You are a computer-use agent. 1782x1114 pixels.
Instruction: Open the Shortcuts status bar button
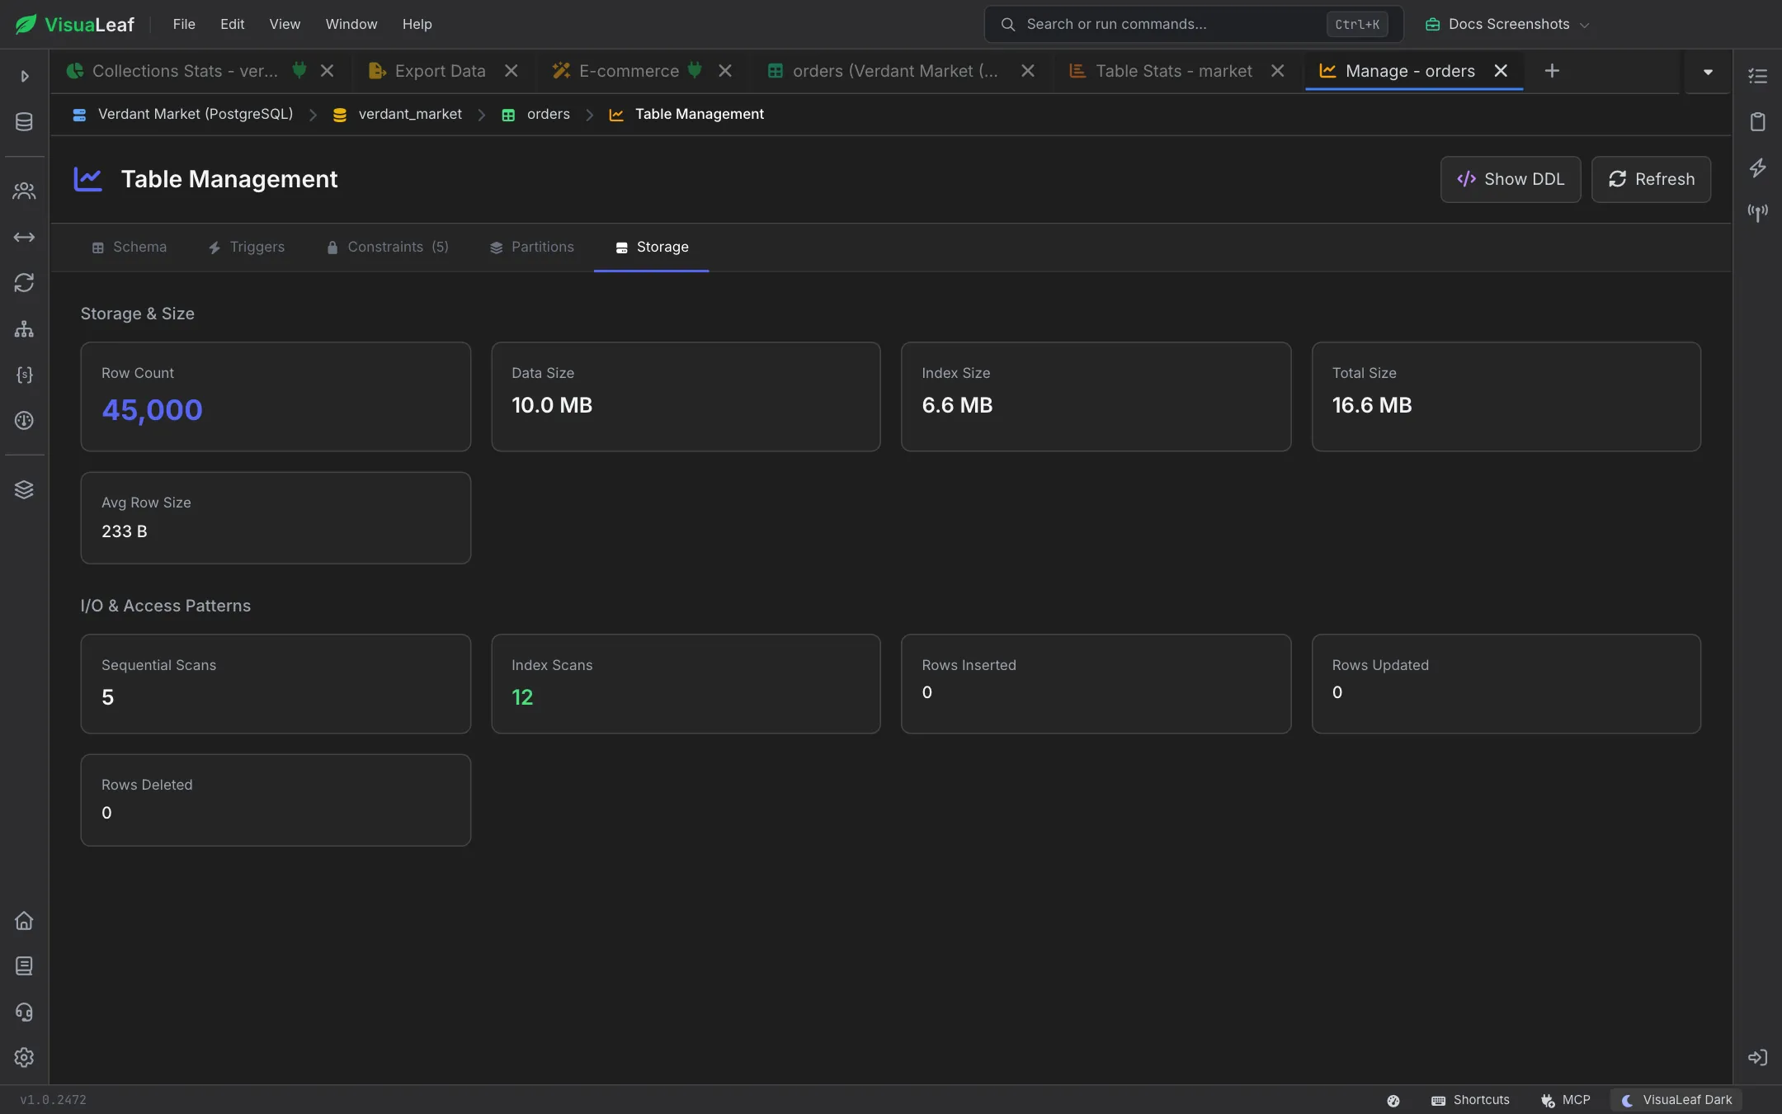1470,1100
